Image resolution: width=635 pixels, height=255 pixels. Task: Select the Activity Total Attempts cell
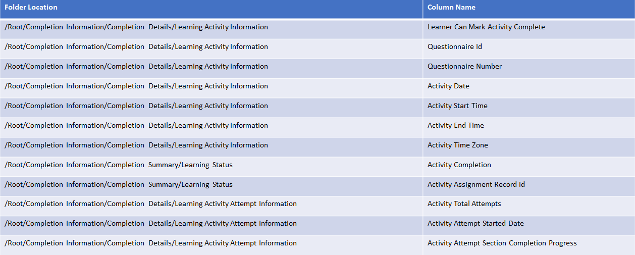point(464,204)
